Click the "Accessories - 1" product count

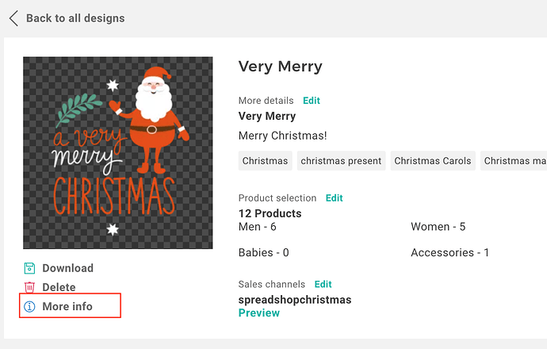(450, 253)
